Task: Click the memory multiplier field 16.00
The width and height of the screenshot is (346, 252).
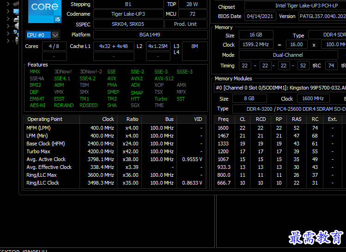Action: click(297, 44)
